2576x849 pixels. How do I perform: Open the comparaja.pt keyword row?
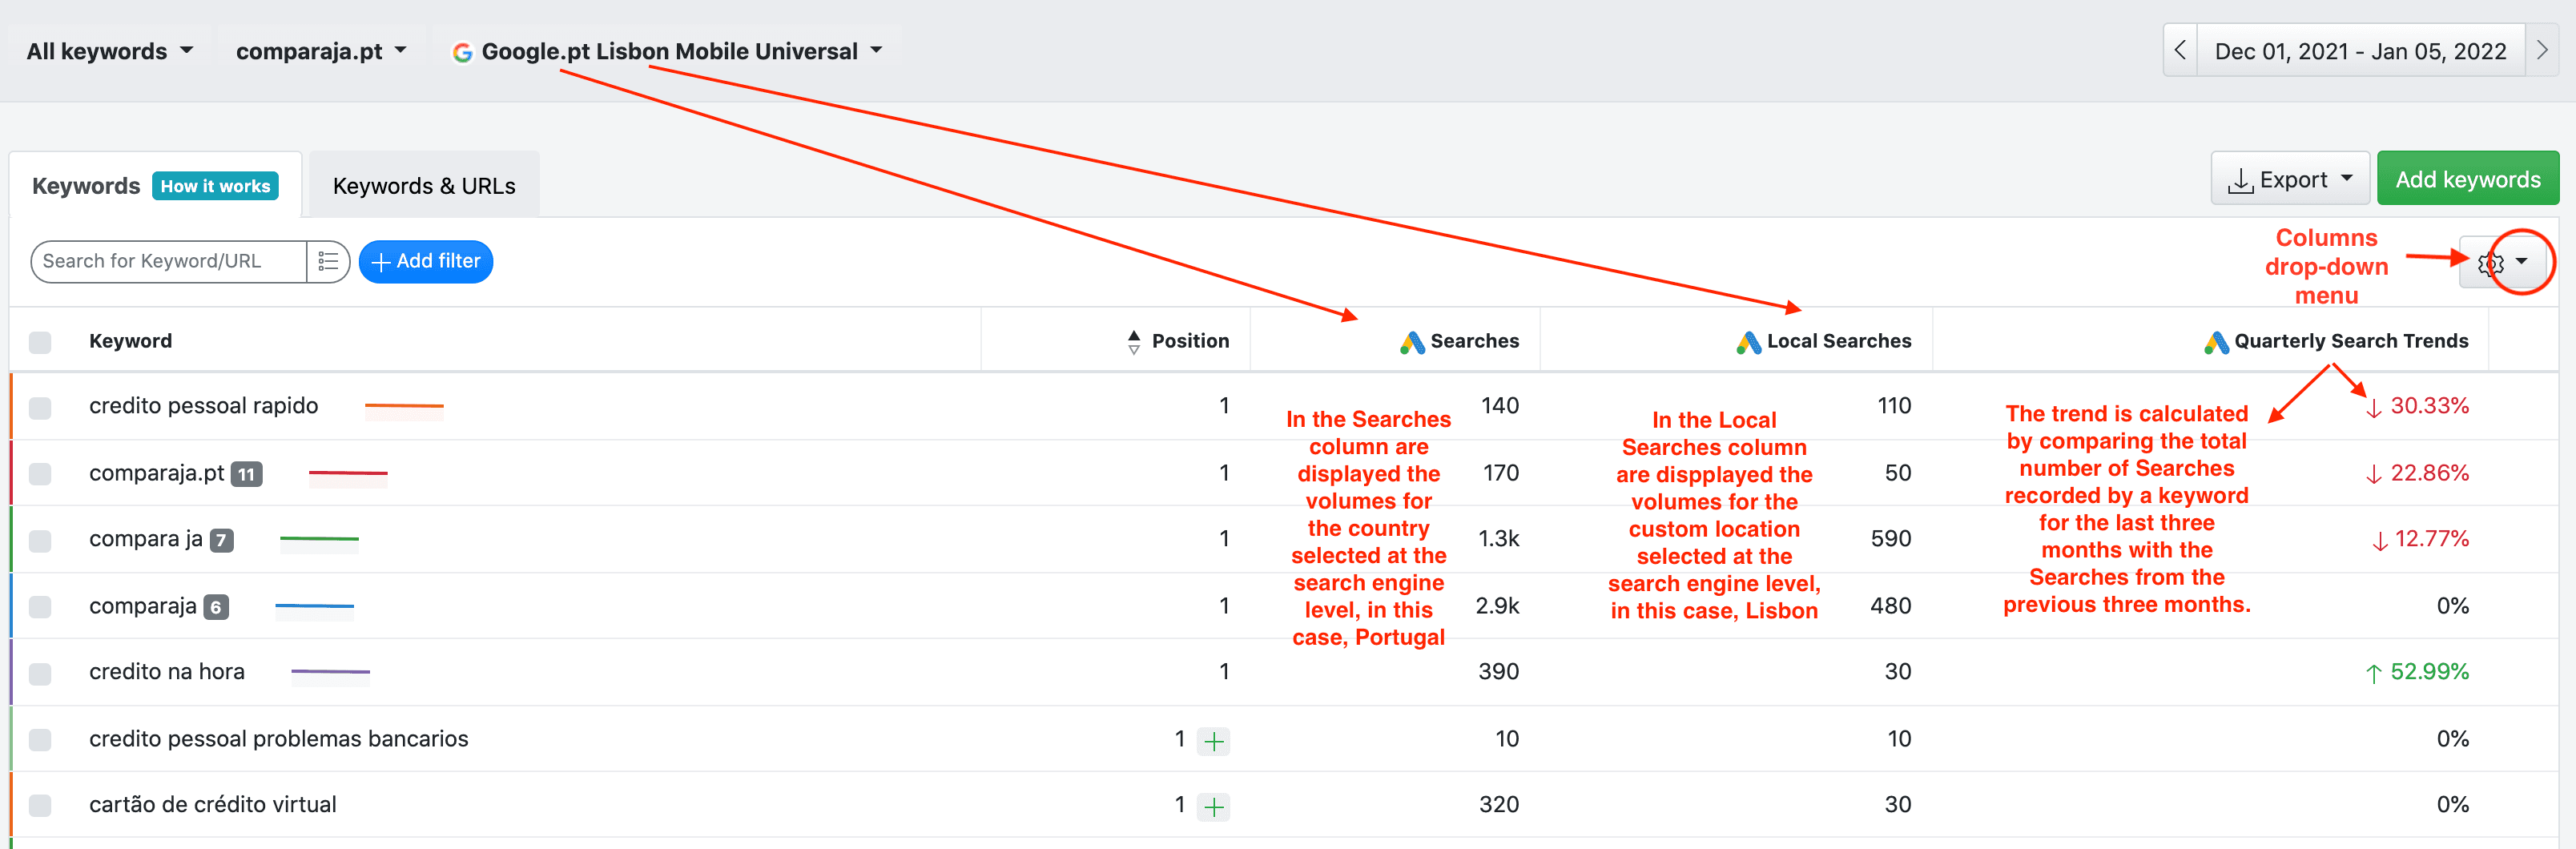coord(157,473)
